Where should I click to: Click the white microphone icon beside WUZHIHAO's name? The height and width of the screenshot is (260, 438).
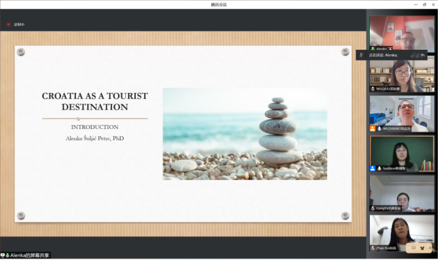(x=380, y=128)
